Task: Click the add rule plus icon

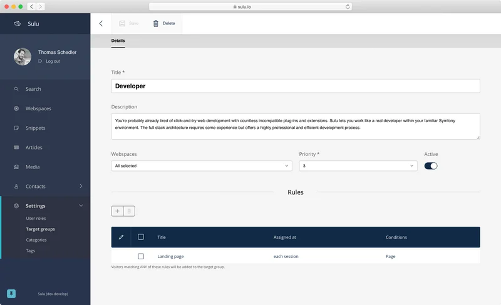Action: coord(117,212)
